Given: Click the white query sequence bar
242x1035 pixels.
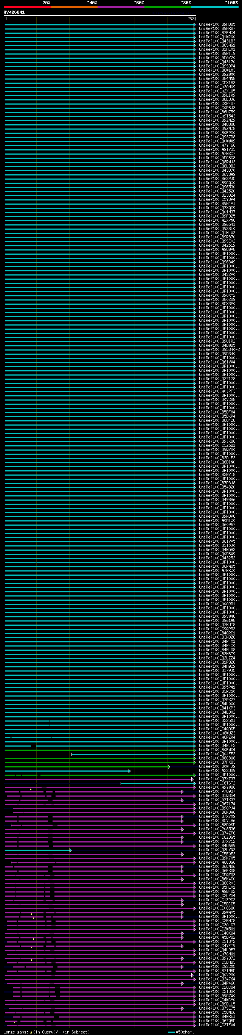Looking at the screenshot, I should [x=100, y=16].
